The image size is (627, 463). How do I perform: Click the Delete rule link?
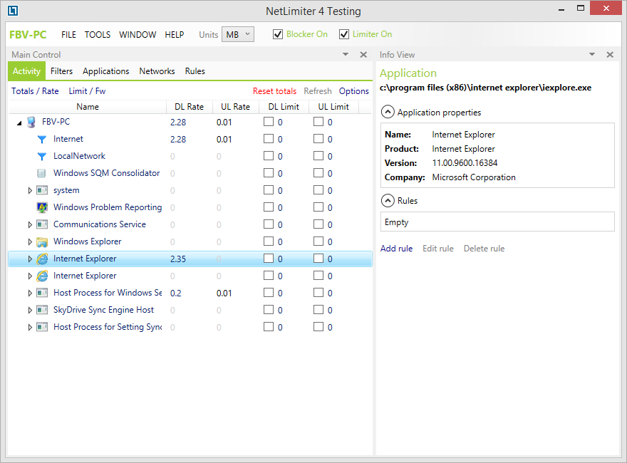pos(484,249)
